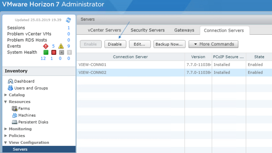Click the Edit... button
Image resolution: width=272 pixels, height=153 pixels.
[x=140, y=44]
